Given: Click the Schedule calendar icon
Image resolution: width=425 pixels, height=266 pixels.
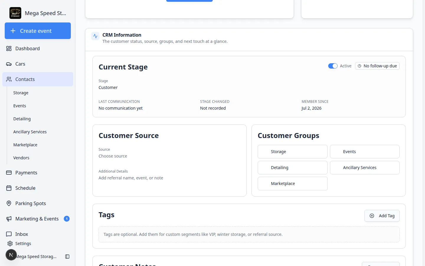Looking at the screenshot, I should (9, 188).
